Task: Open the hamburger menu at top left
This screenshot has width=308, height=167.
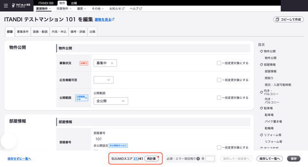Action: (6, 6)
